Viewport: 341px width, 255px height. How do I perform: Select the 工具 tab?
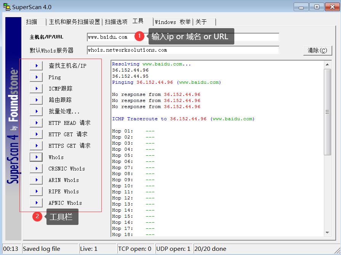coord(141,21)
